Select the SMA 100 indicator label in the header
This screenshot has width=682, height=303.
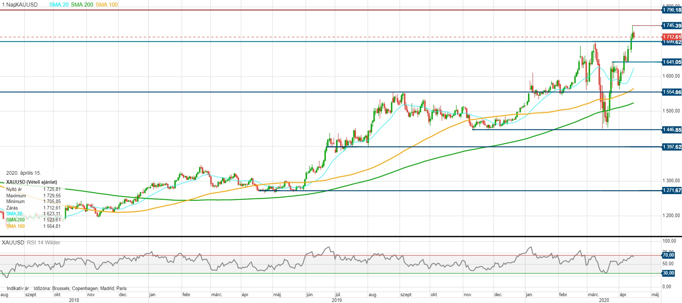click(107, 5)
